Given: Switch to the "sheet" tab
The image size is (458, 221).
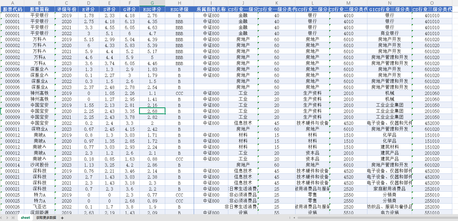Looking at the screenshot, I should [x=25, y=218].
